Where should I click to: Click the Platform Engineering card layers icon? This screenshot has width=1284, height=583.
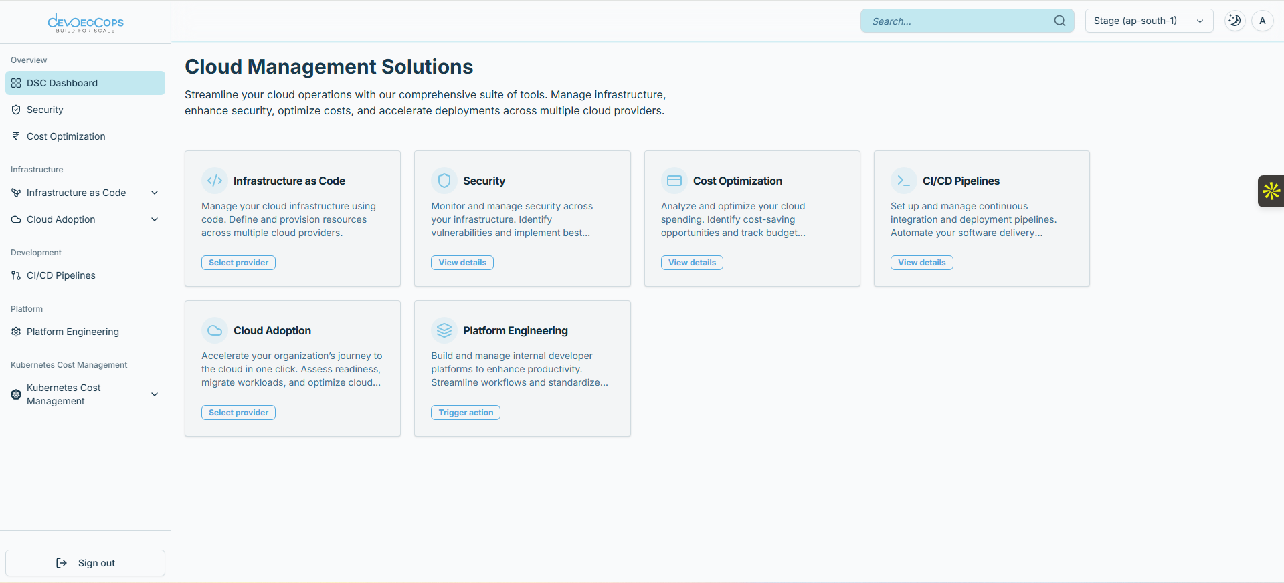(x=444, y=330)
